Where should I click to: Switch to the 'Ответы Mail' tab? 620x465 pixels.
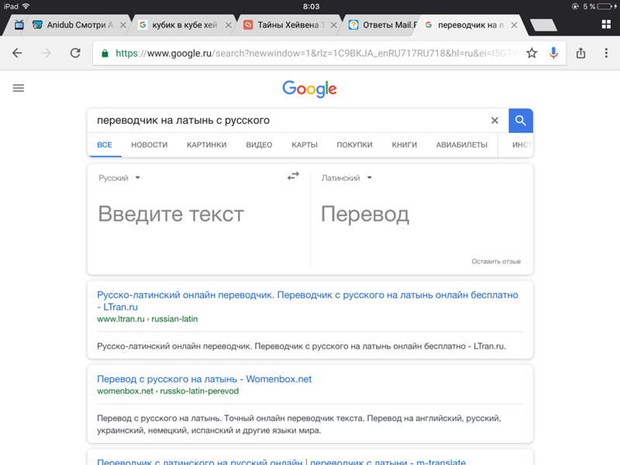(x=383, y=25)
